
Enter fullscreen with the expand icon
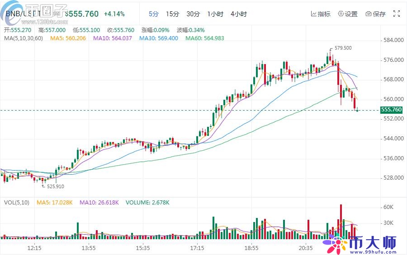point(396,14)
